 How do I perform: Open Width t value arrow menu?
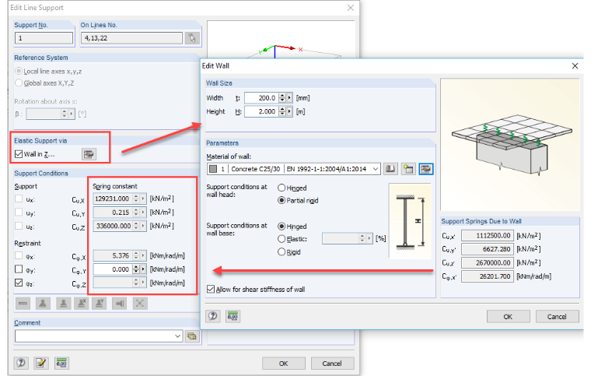click(289, 98)
